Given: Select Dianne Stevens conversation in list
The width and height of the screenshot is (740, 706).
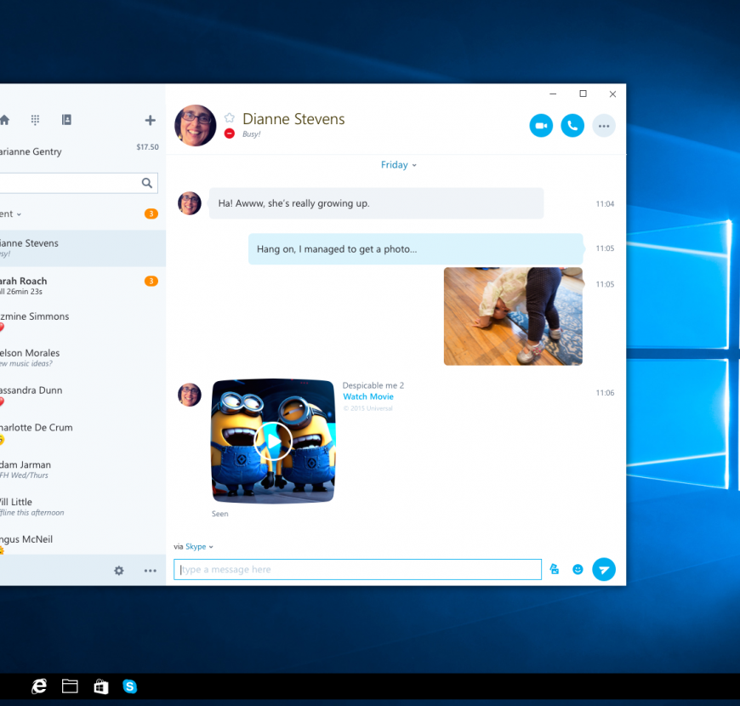Looking at the screenshot, I should (x=83, y=248).
